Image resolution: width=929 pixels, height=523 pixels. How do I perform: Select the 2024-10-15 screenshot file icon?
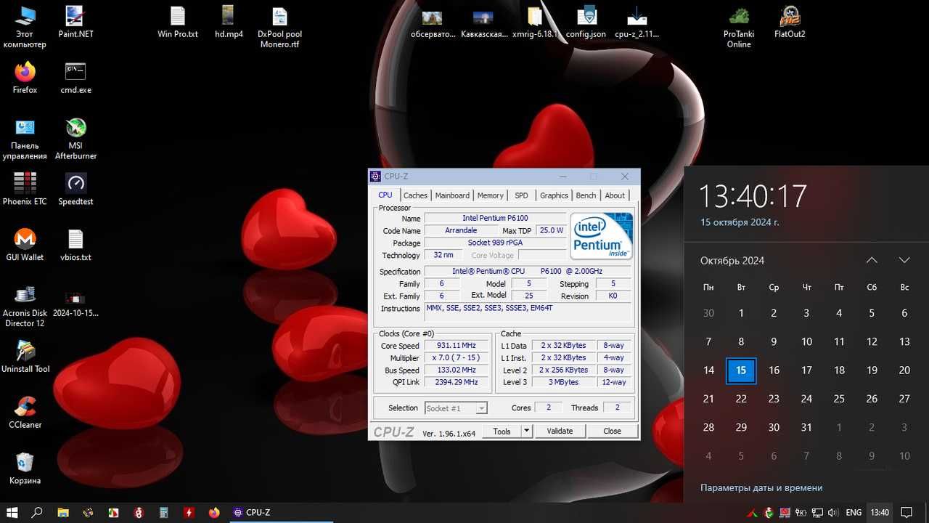[x=75, y=304]
